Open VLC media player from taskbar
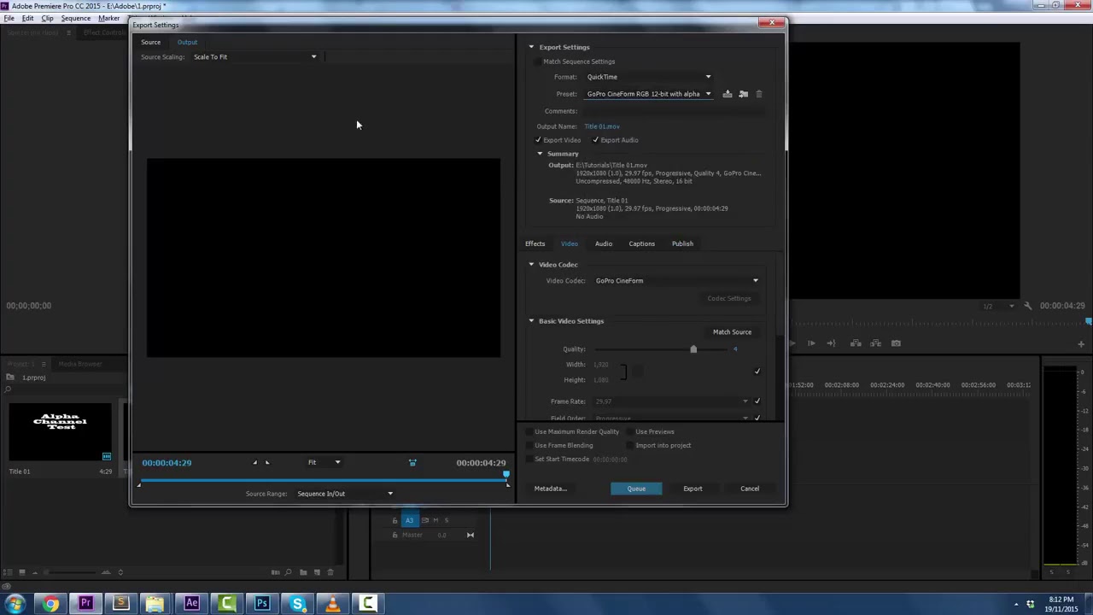 tap(332, 604)
